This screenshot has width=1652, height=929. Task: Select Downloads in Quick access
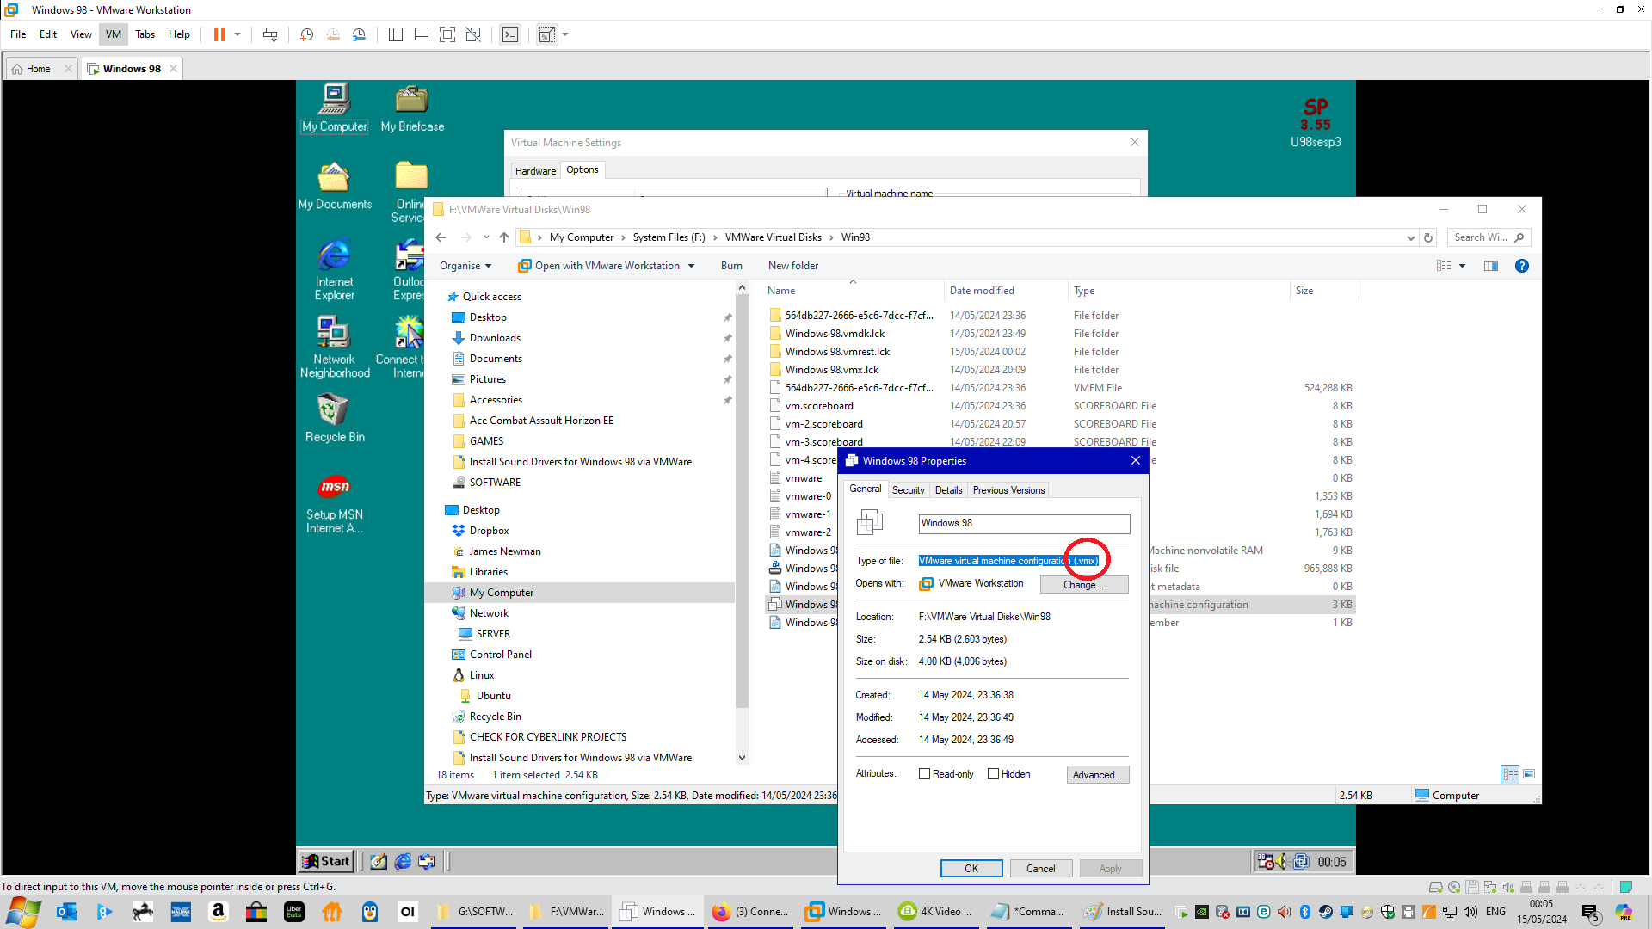coord(495,338)
